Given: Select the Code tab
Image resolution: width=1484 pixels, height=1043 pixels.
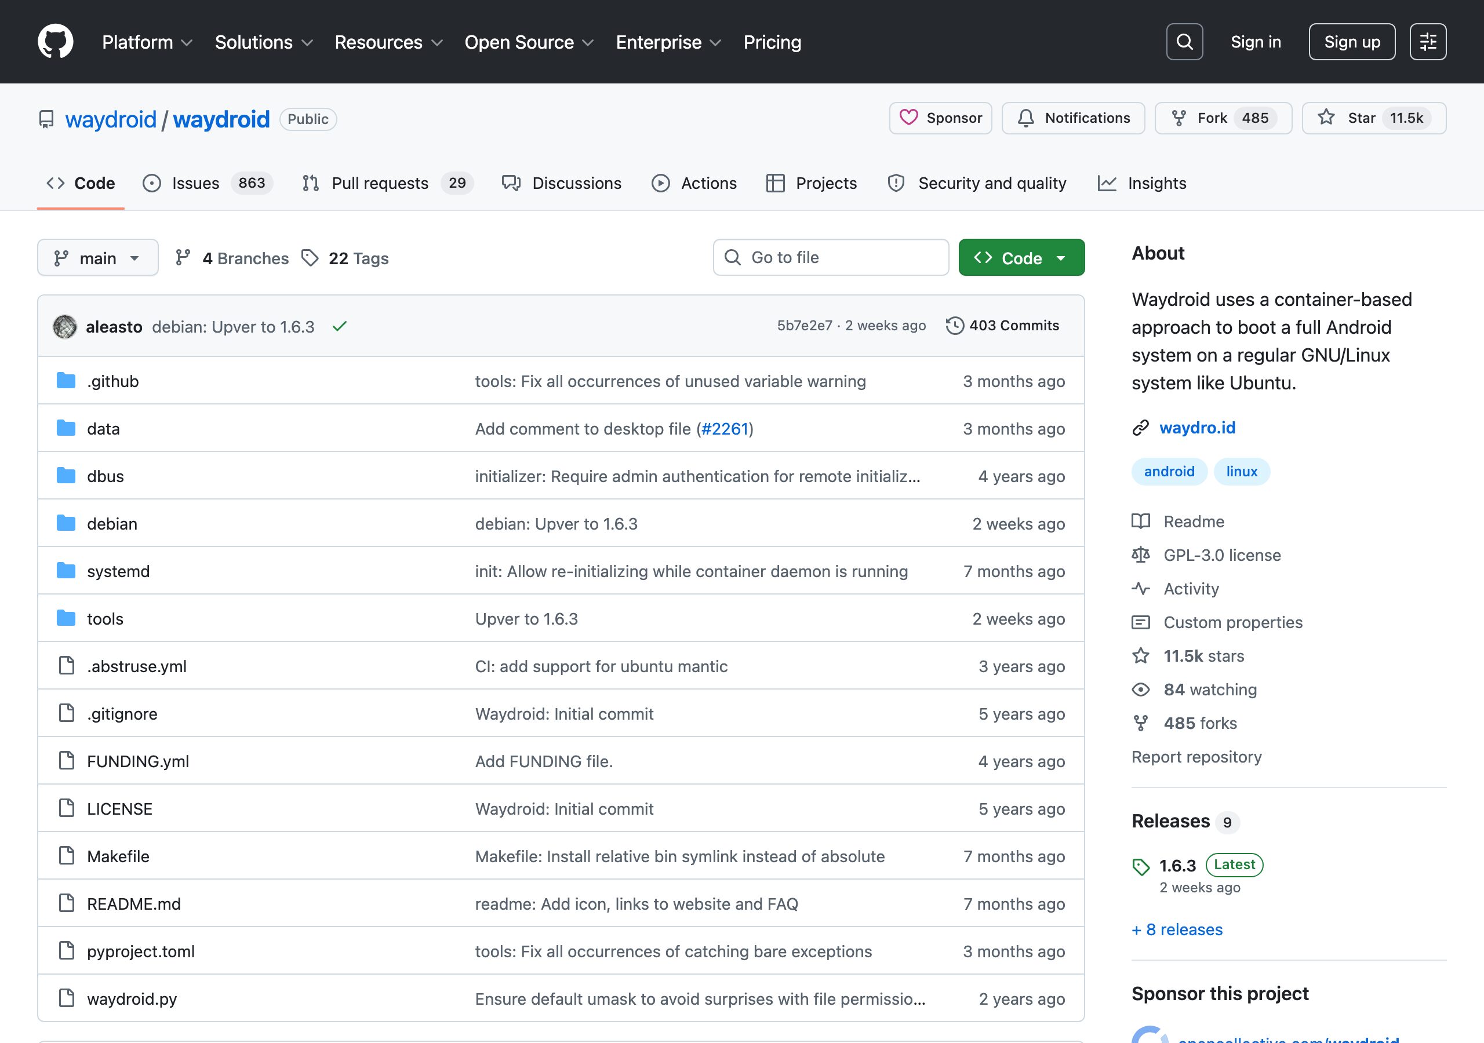Looking at the screenshot, I should tap(81, 184).
